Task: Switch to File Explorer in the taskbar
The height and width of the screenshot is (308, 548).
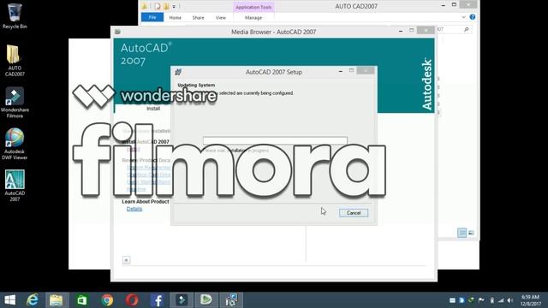Action: (57, 300)
